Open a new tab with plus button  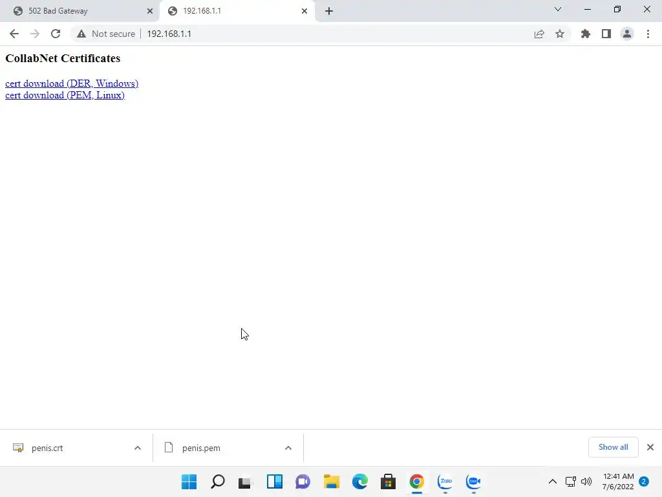coord(329,11)
